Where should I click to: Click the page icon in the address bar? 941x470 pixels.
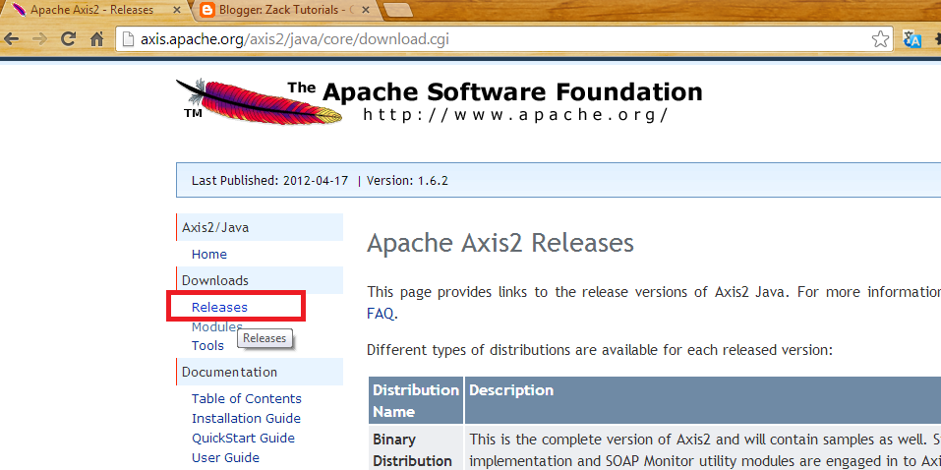127,39
